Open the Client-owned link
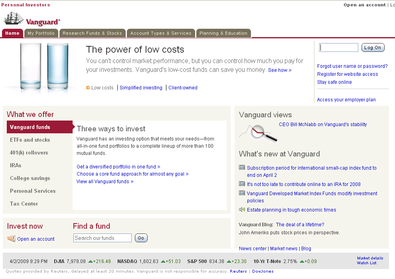Viewport: 395px width, 279px height. point(183,88)
